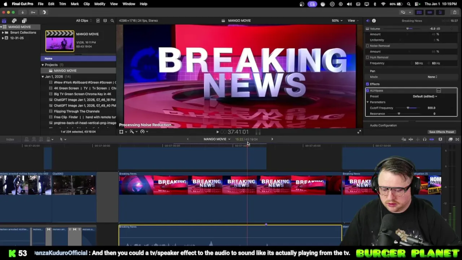Open the Clip menu
462x260 pixels.
point(87,4)
